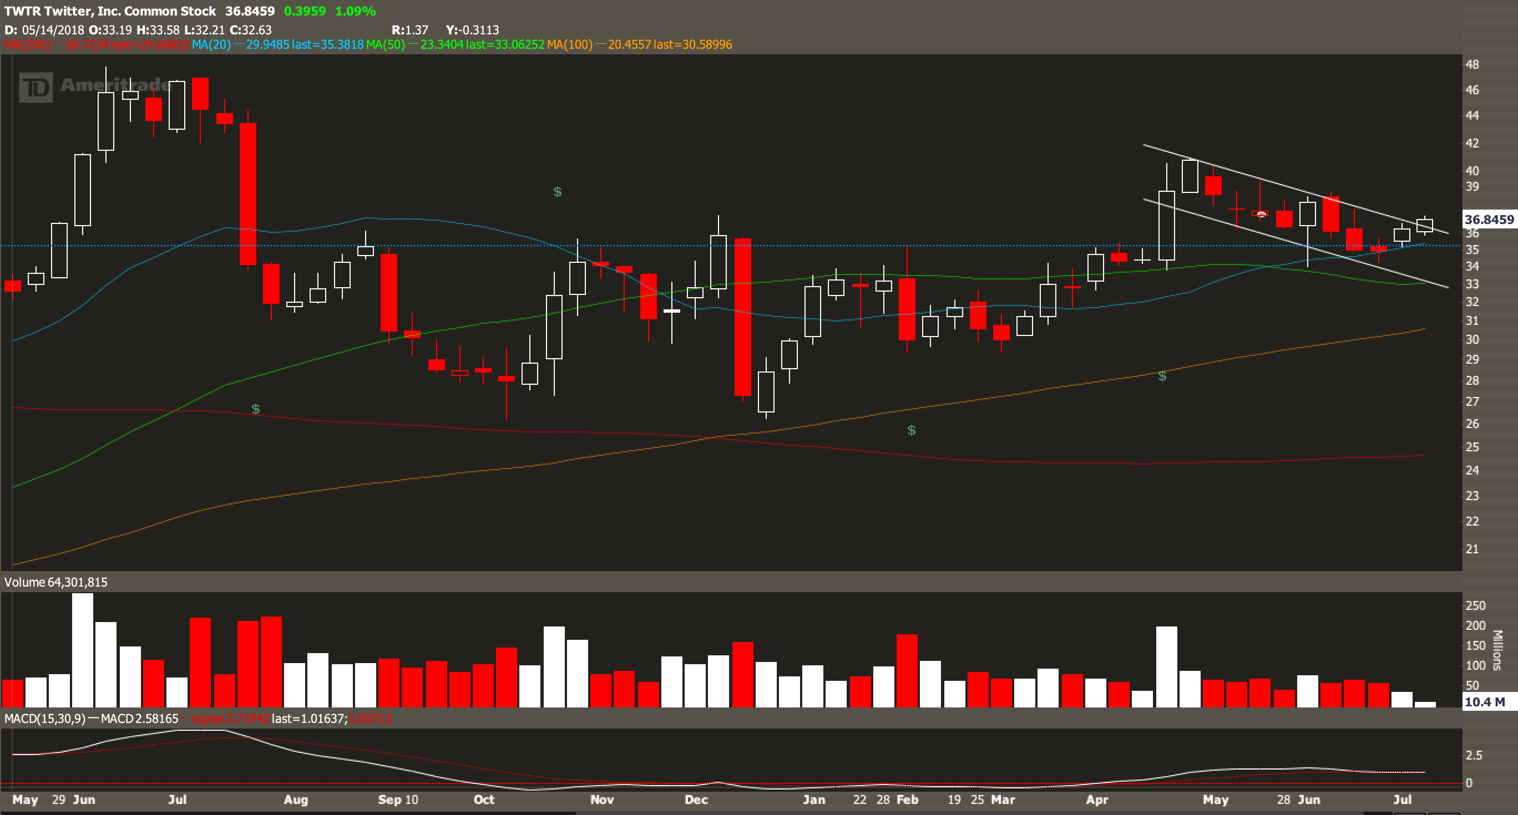Click the low value L:32.21
Screen dimensions: 1518x815
[204, 29]
